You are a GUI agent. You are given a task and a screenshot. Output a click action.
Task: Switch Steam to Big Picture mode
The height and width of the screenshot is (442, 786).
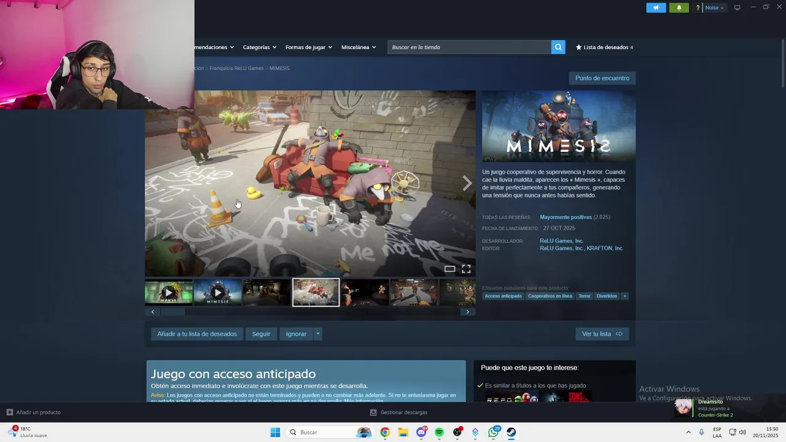click(737, 7)
